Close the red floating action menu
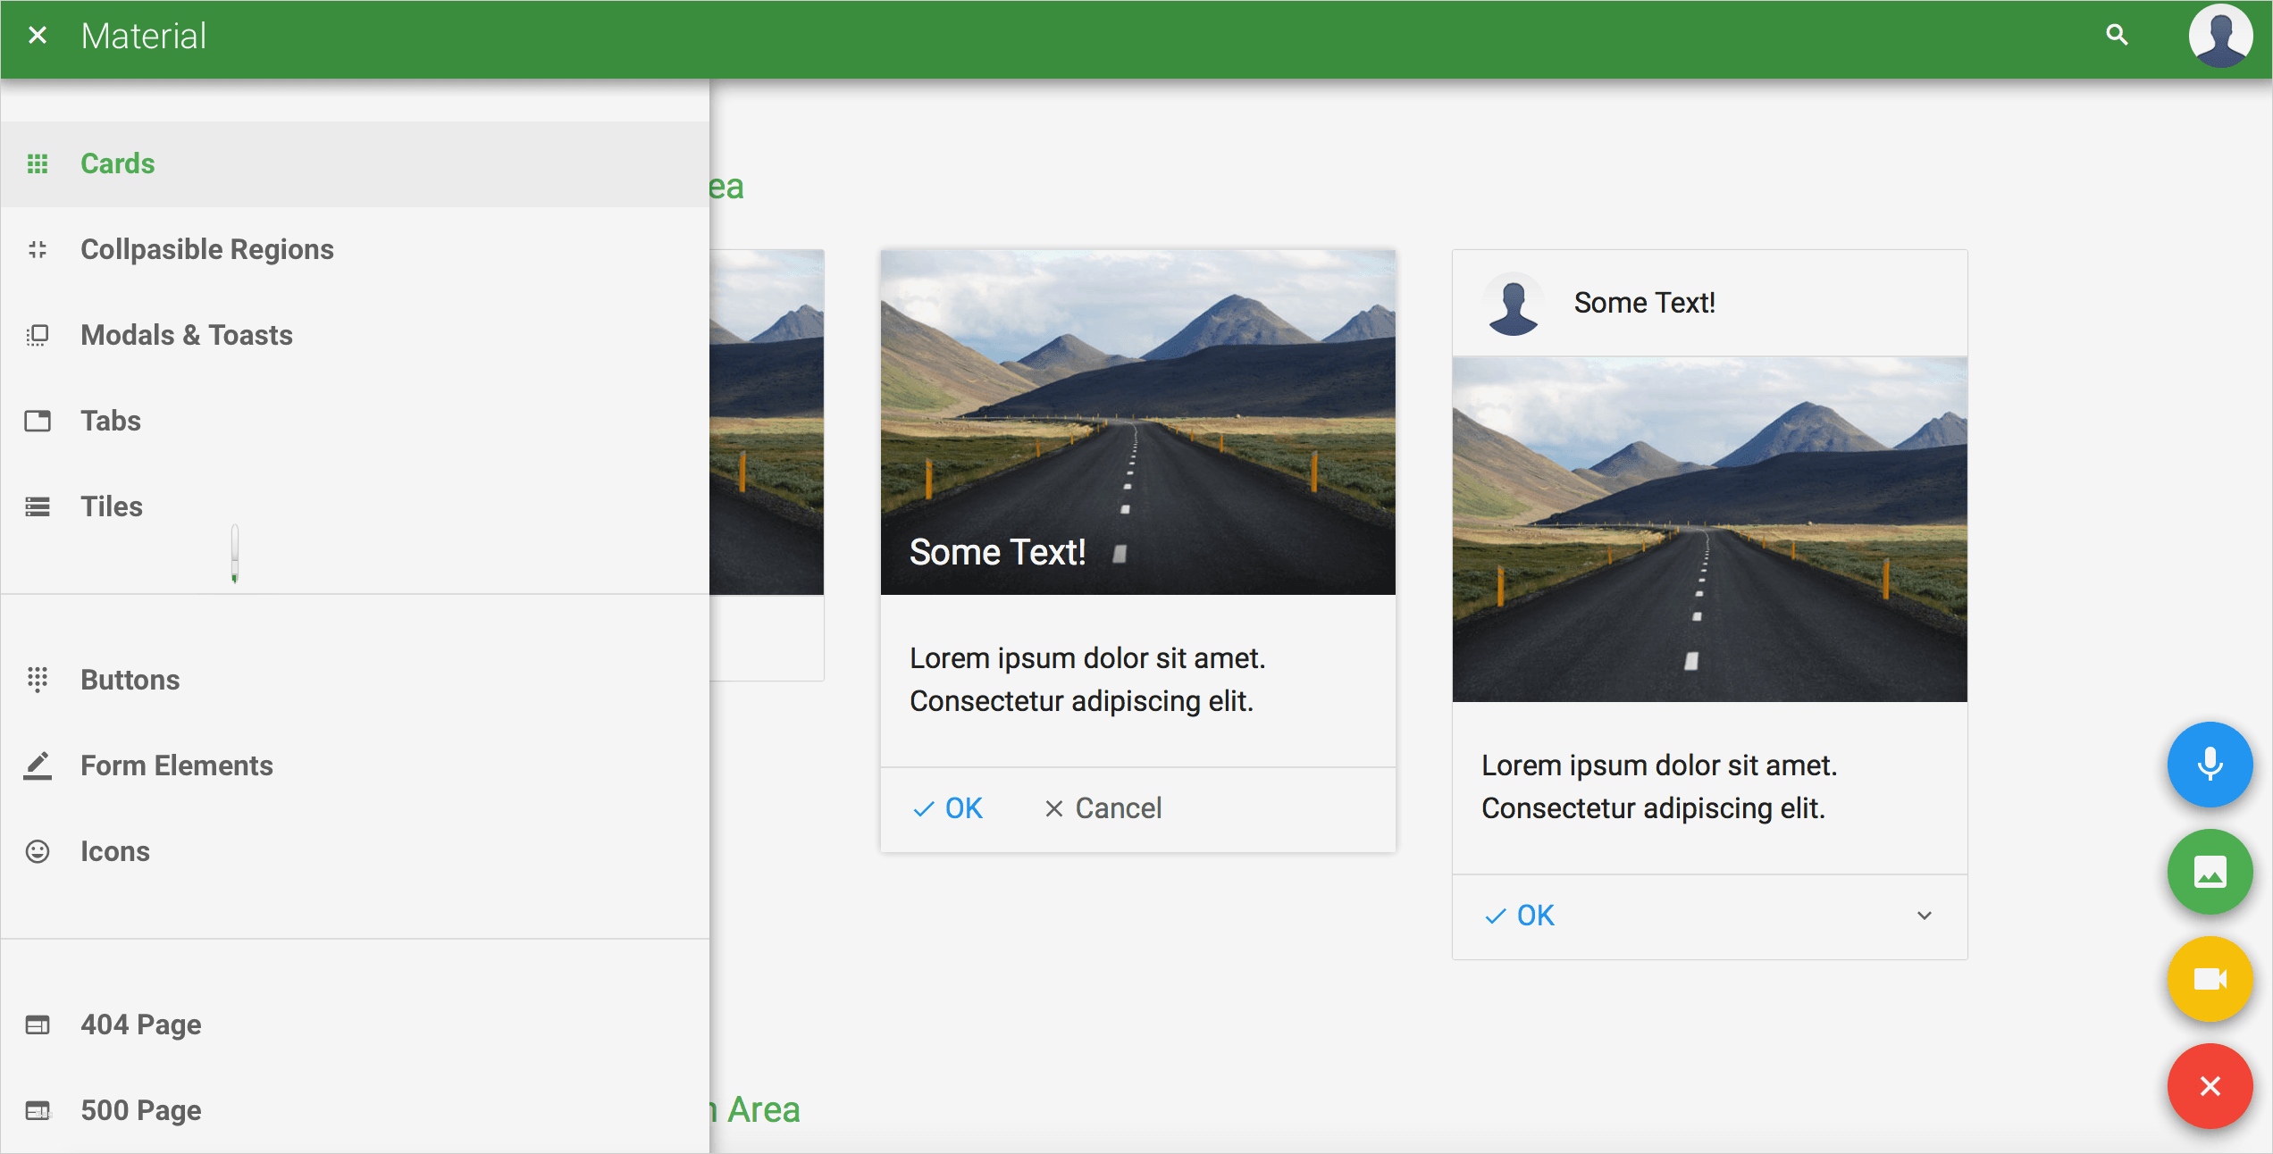 pos(2210,1086)
